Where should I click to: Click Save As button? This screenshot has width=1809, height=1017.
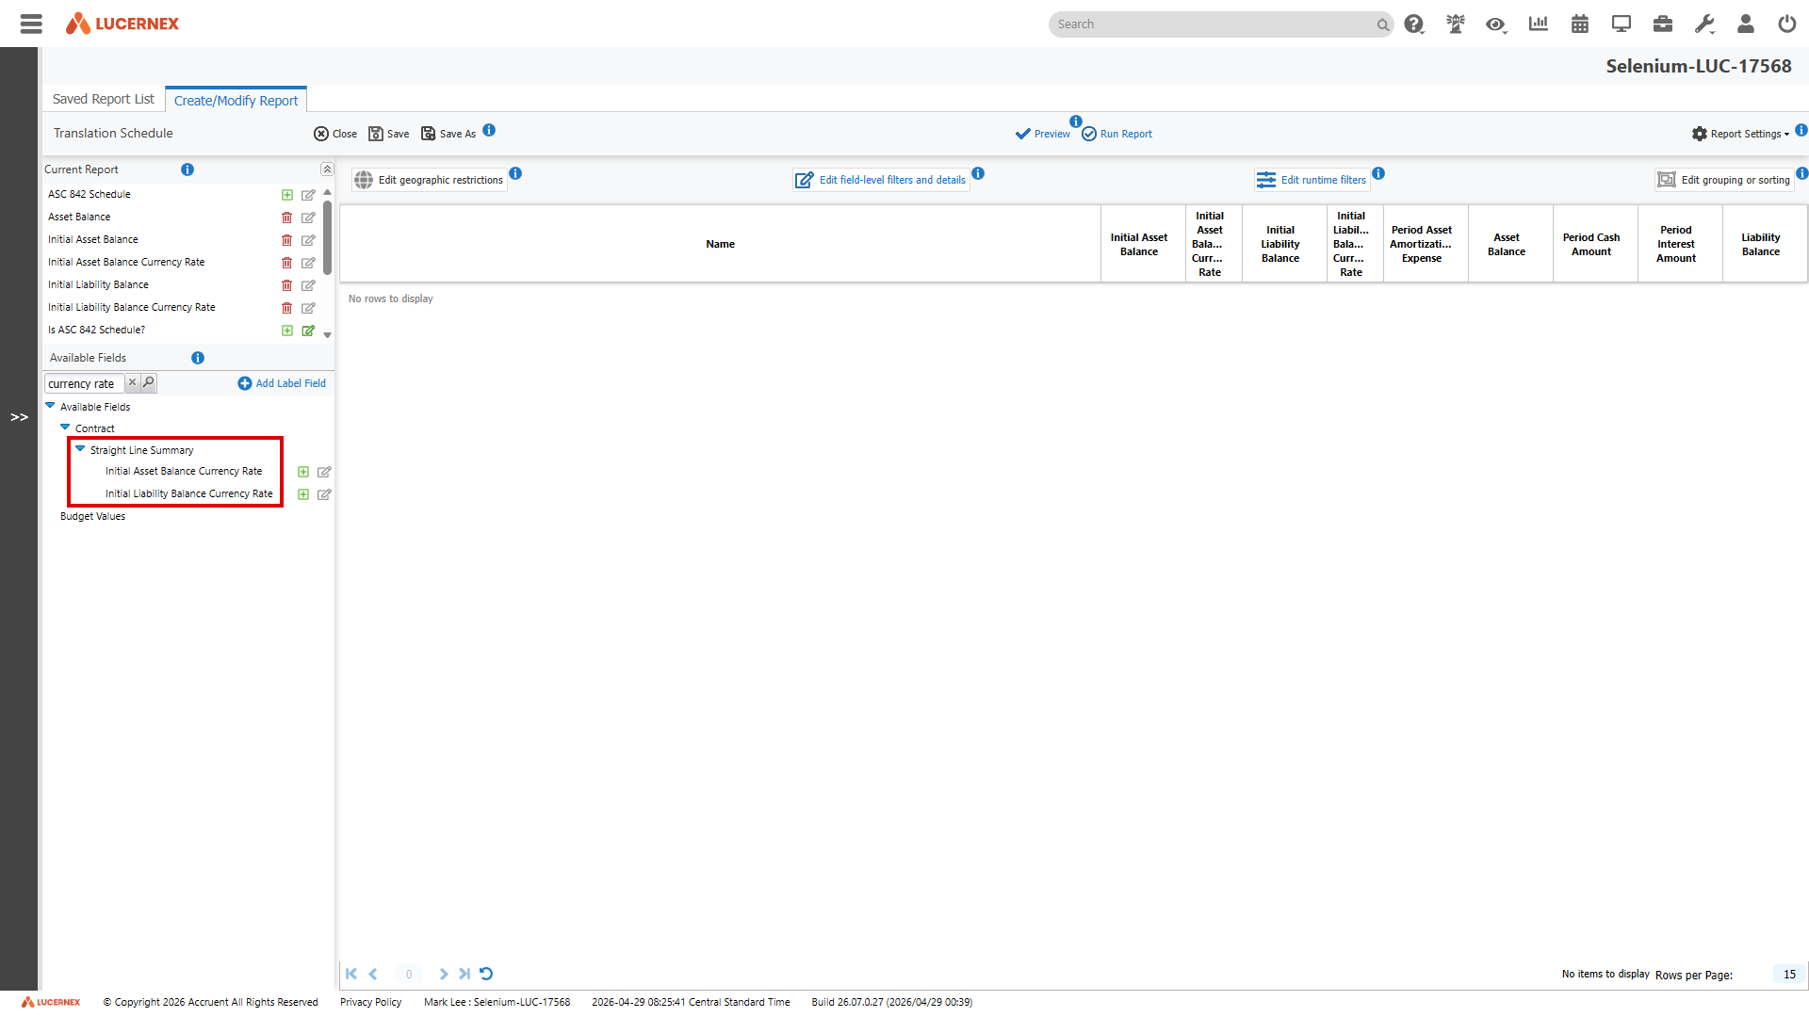(448, 134)
